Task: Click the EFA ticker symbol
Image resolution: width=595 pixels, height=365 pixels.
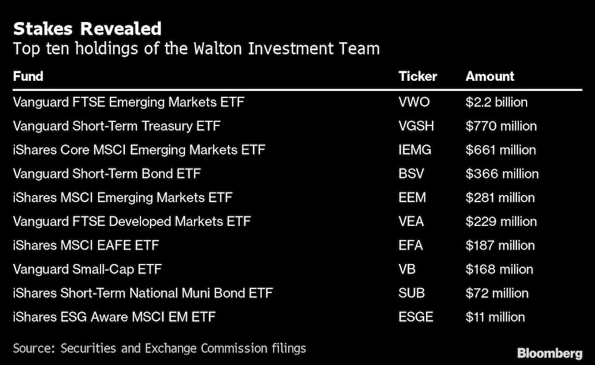Action: (x=411, y=245)
